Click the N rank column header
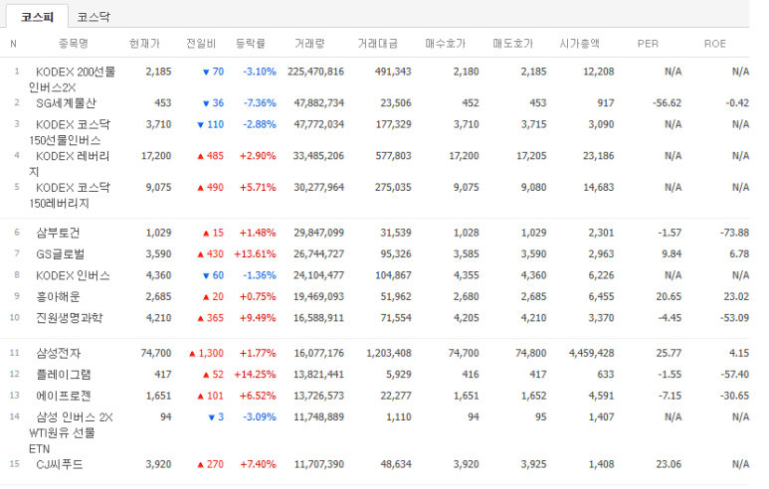Screen dimensions: 769x489 point(13,44)
